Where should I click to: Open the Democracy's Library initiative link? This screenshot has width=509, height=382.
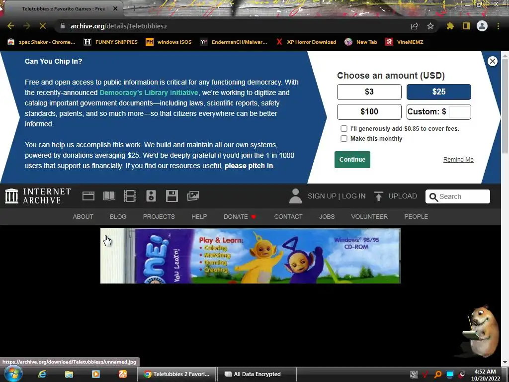click(149, 93)
